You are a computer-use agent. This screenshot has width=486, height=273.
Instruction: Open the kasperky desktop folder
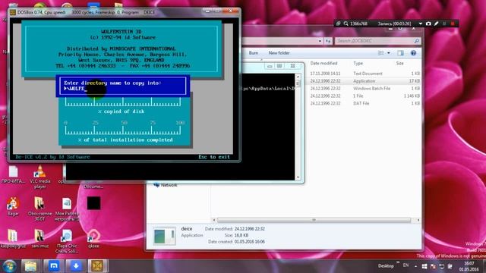tap(13, 239)
